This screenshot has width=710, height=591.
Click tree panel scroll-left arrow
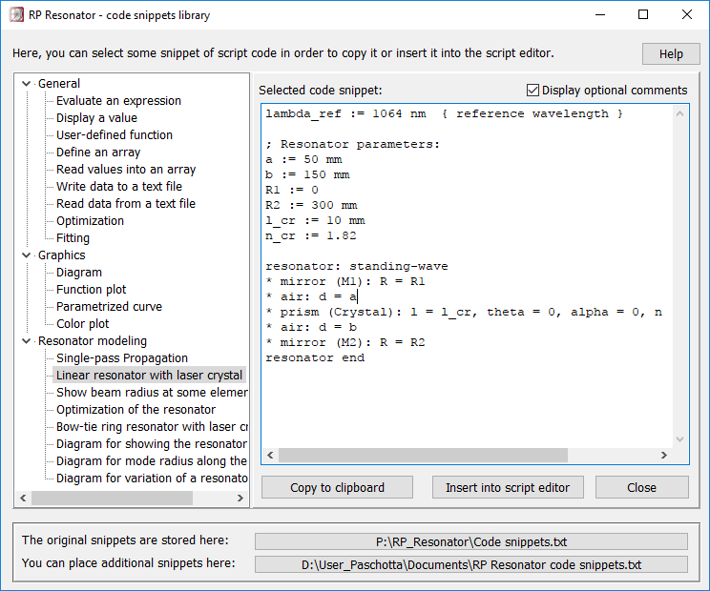click(x=23, y=499)
